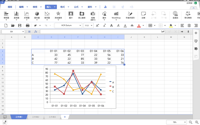Expand the cell borders options arrow
The height and width of the screenshot is (125, 200).
165,26
